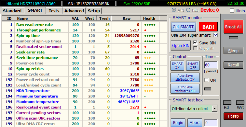Viewport: 246px width, 127px height.
Task: Sort by the VAL column header
Action: 75,18
